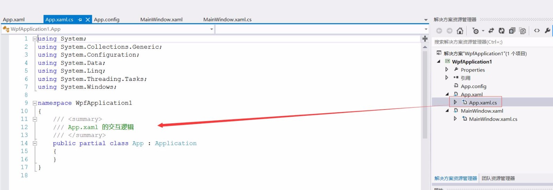Switch to the App.config editor tab
The height and width of the screenshot is (190, 553).
(106, 20)
